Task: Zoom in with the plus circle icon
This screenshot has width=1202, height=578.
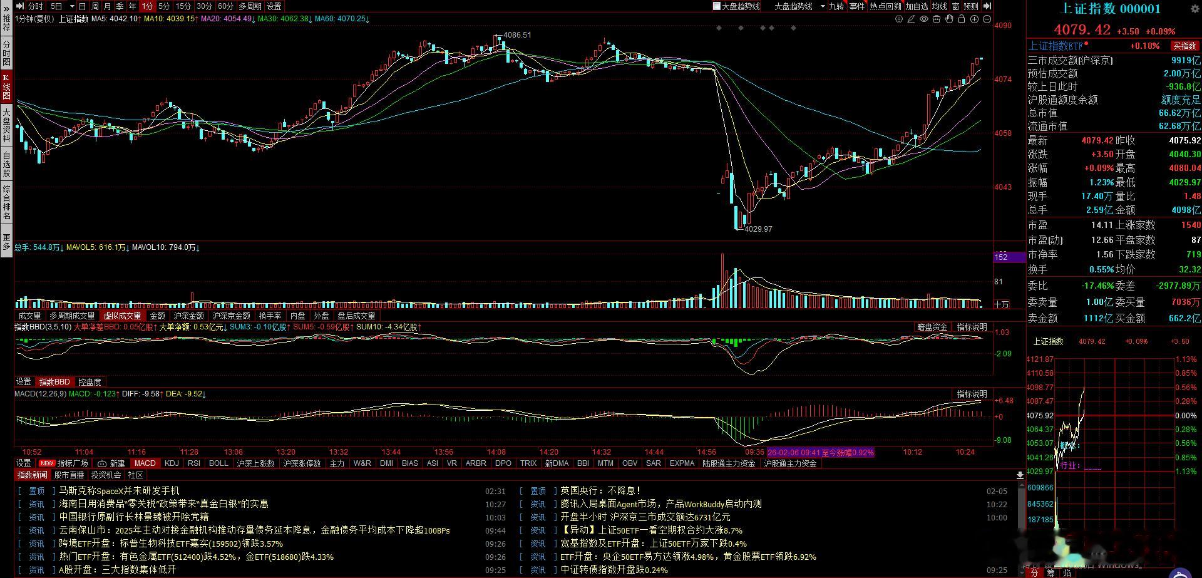Action: click(974, 19)
